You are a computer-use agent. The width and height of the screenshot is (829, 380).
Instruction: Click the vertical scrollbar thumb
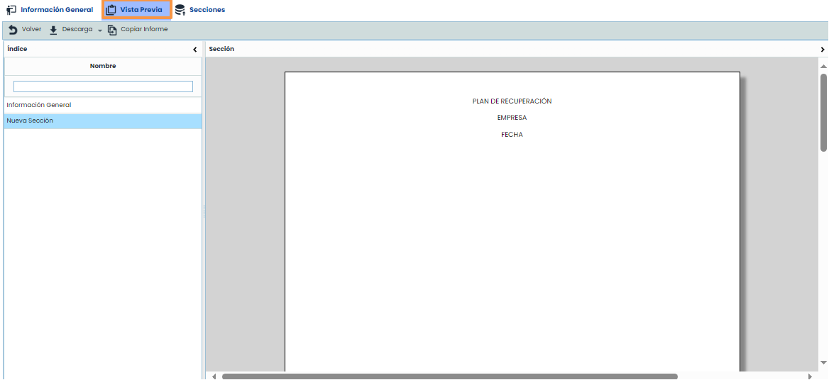click(823, 112)
